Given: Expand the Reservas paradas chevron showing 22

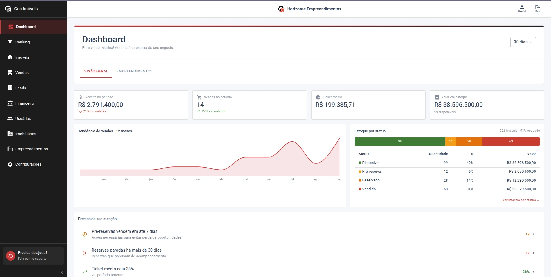Looking at the screenshot, I should point(533,253).
